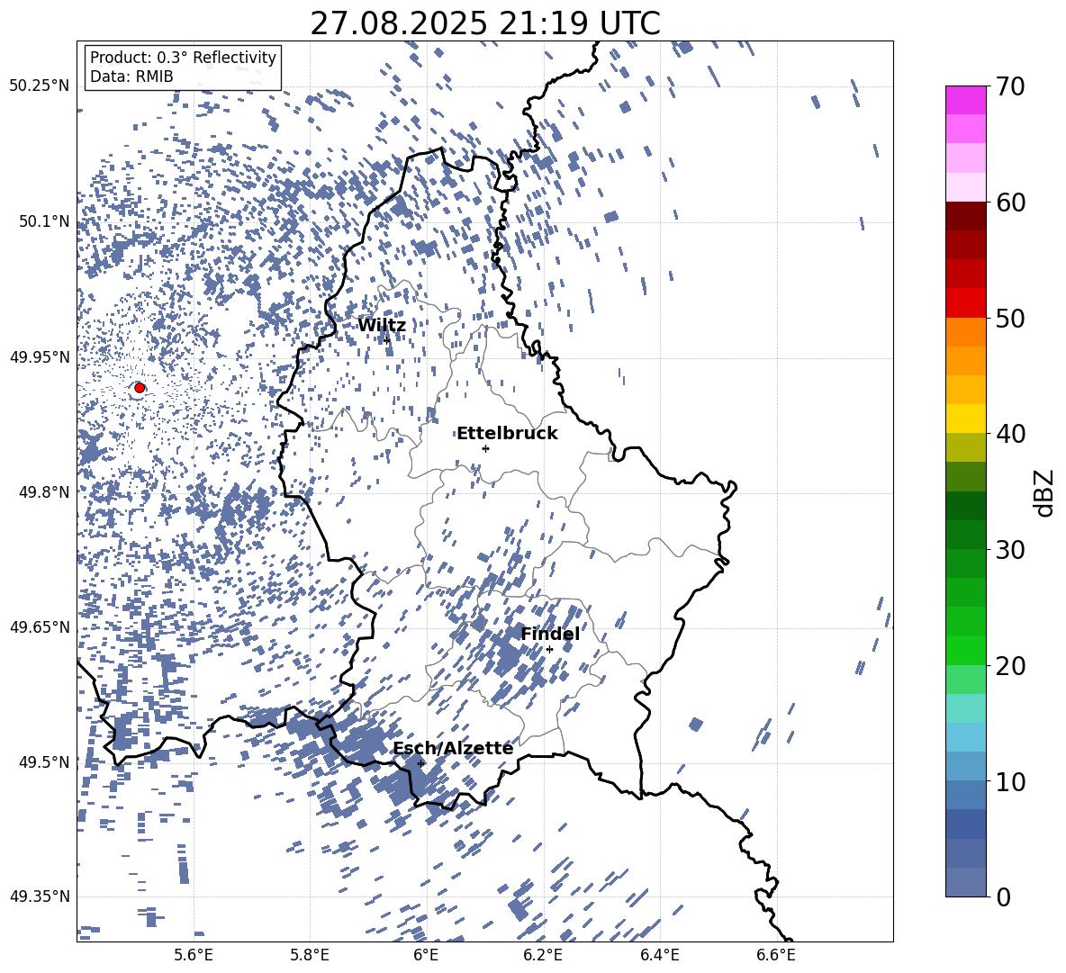This screenshot has height=973, width=1066.
Task: Click the 5.6°E longitude label
Action: point(193,955)
